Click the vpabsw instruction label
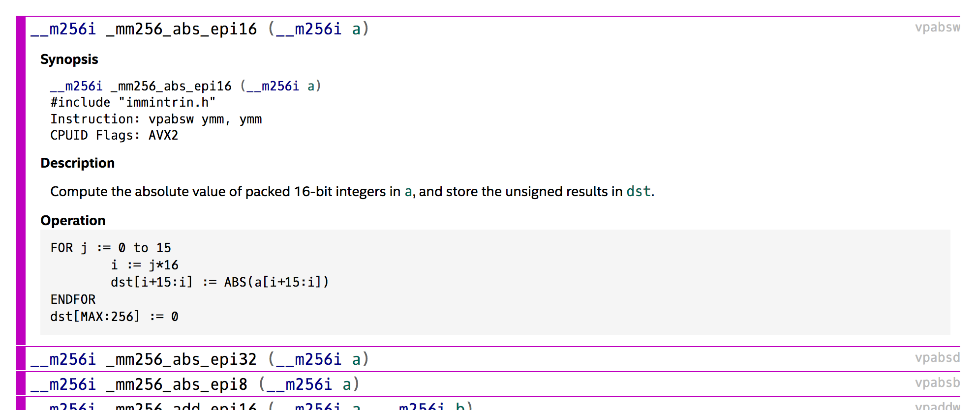The height and width of the screenshot is (410, 977). [x=937, y=28]
